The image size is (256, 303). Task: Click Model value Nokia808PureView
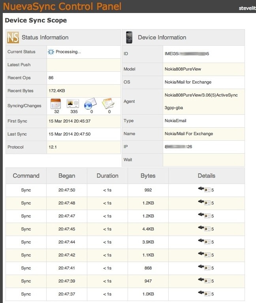pos(183,69)
